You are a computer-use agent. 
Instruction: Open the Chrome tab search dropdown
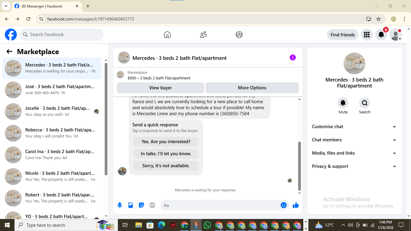tap(6, 6)
